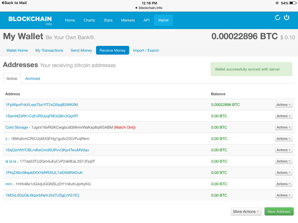Switch to the Archived addresses tab
Screen dimensions: 298x223
coord(33,78)
